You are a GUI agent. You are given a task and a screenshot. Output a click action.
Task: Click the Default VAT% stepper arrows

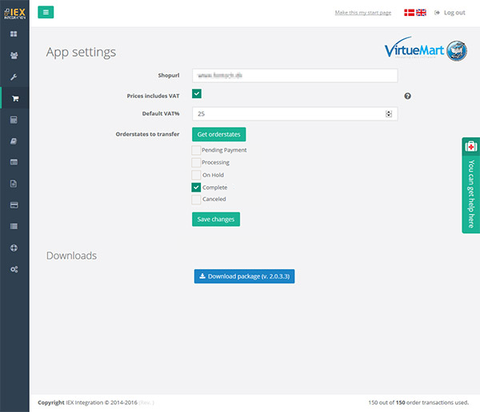click(x=389, y=114)
